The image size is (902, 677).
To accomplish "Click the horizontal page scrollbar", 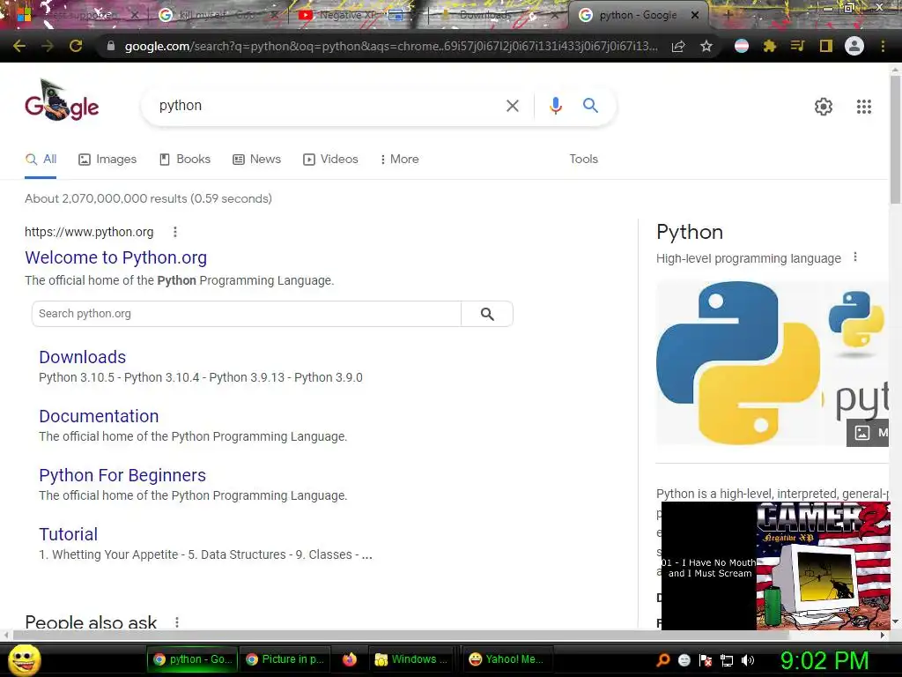I will pos(401,635).
